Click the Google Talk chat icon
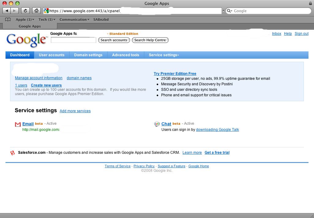The height and width of the screenshot is (218, 314). (x=157, y=124)
